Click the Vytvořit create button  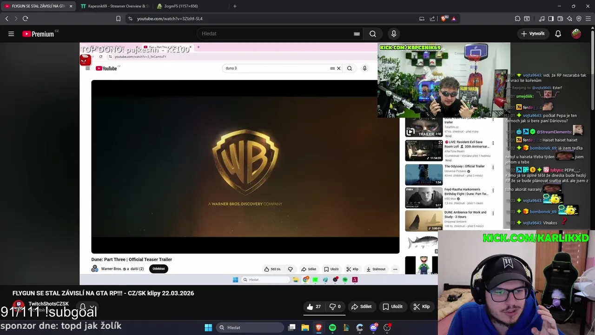[x=533, y=33]
